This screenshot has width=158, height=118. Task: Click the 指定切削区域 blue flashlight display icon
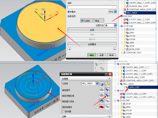click(107, 95)
